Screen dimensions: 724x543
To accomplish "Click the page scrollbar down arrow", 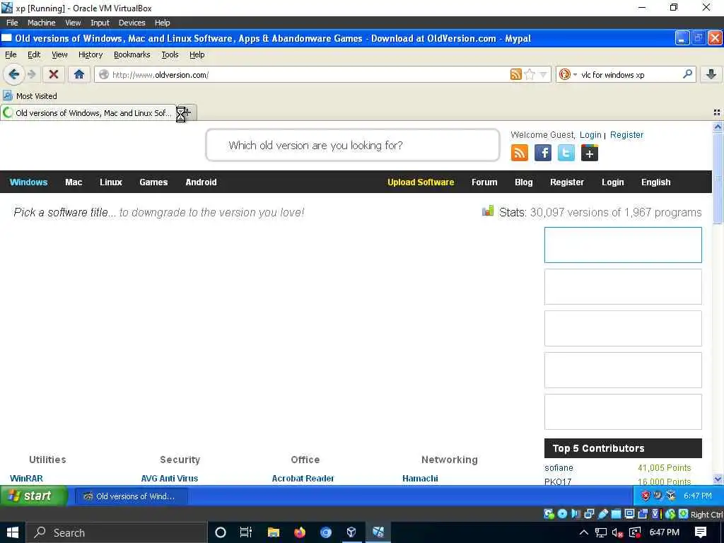I will pyautogui.click(x=718, y=479).
